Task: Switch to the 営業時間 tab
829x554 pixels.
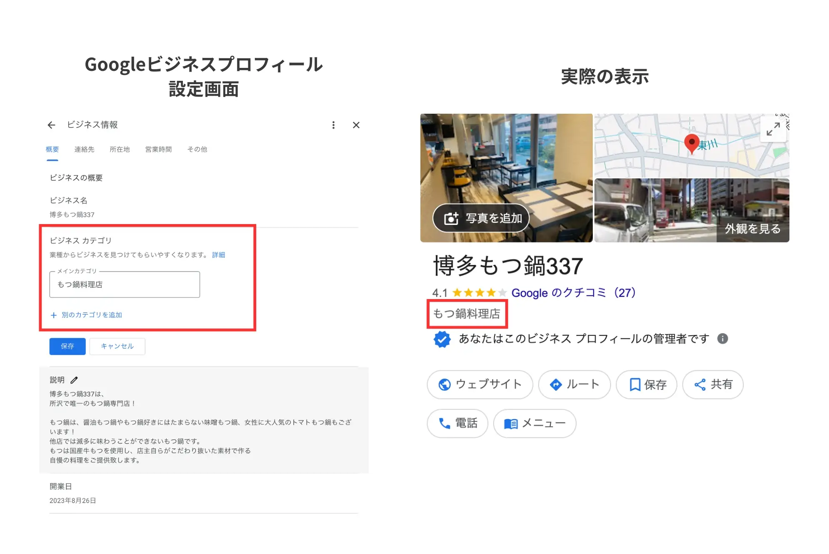Action: coord(158,149)
